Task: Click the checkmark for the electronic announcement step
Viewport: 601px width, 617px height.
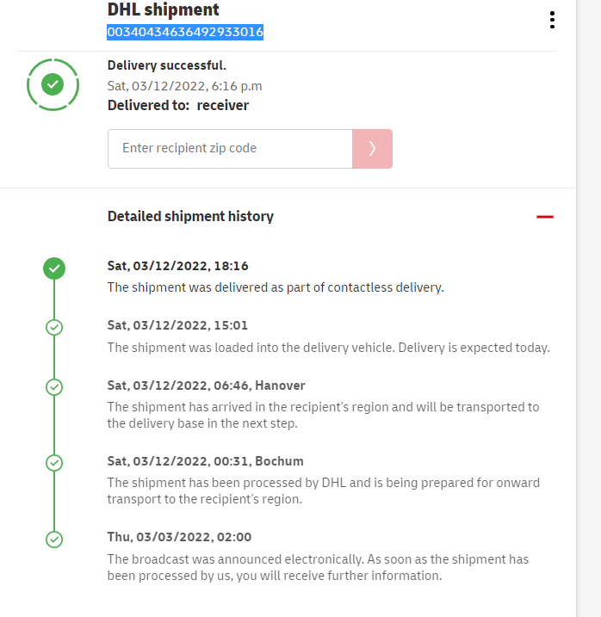Action: click(x=54, y=540)
